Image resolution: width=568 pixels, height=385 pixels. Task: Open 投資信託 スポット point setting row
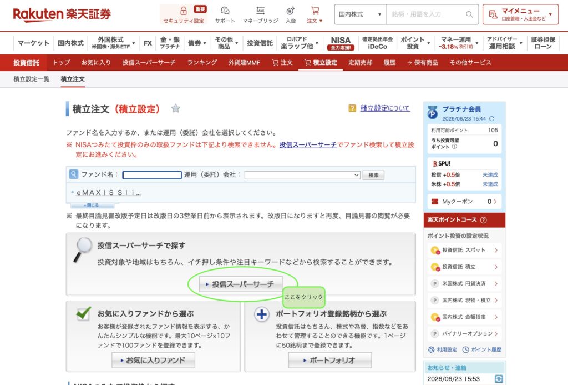click(464, 250)
